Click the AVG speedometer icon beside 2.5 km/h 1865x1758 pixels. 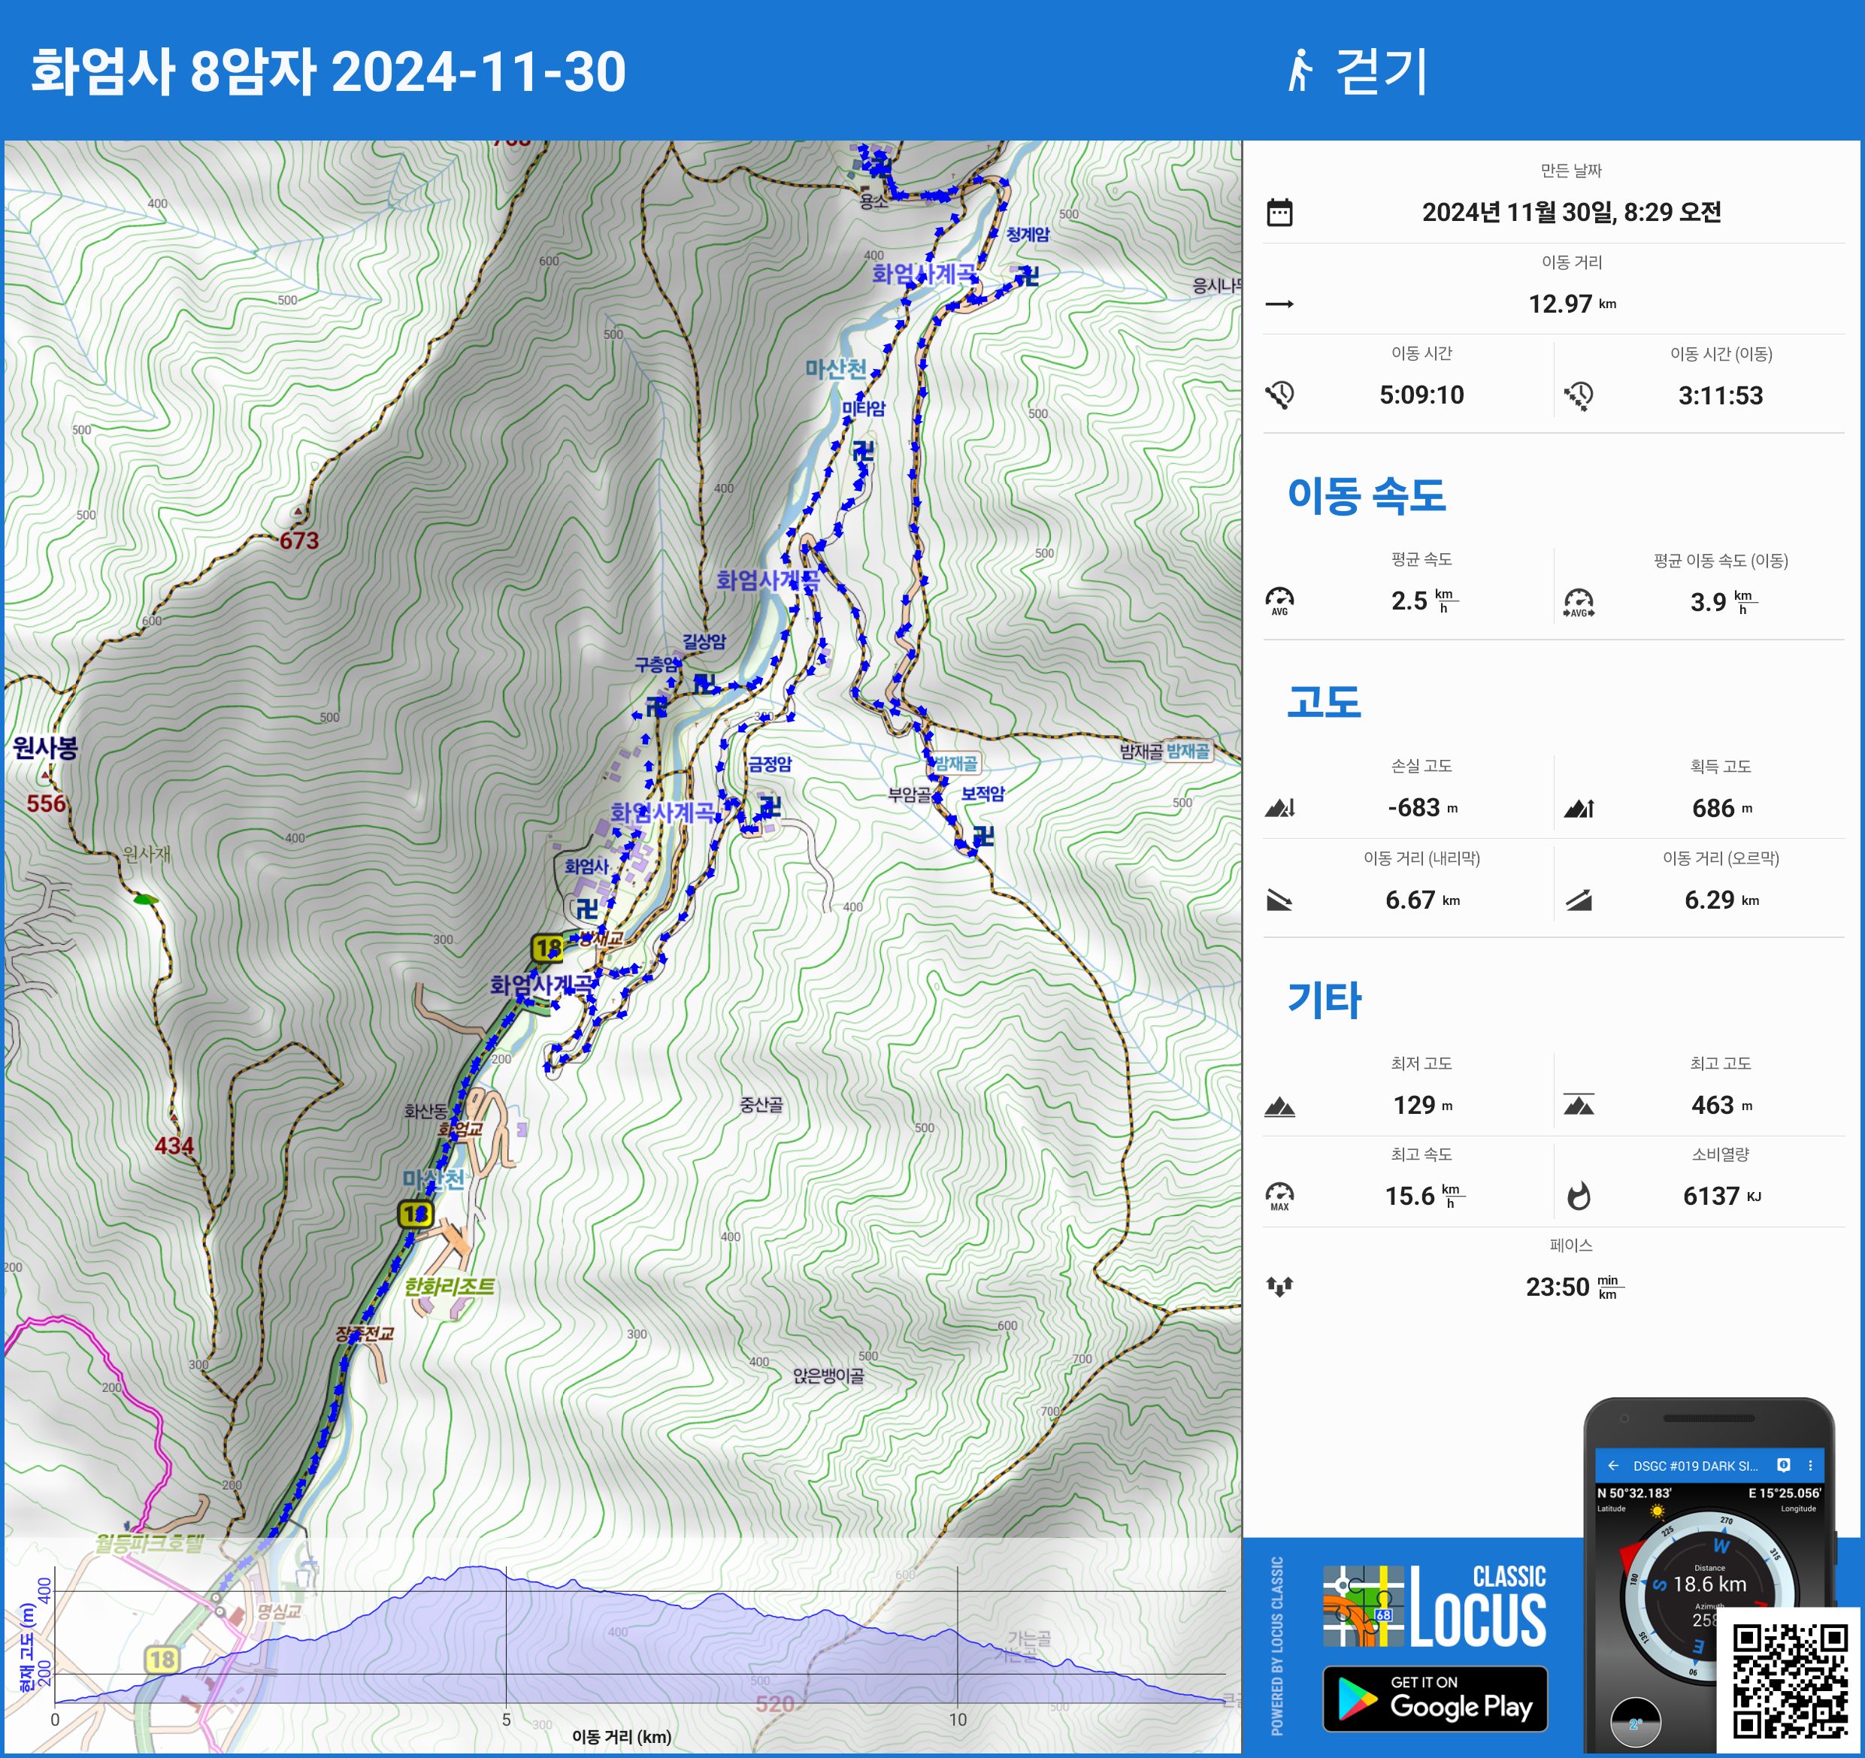(x=1279, y=601)
